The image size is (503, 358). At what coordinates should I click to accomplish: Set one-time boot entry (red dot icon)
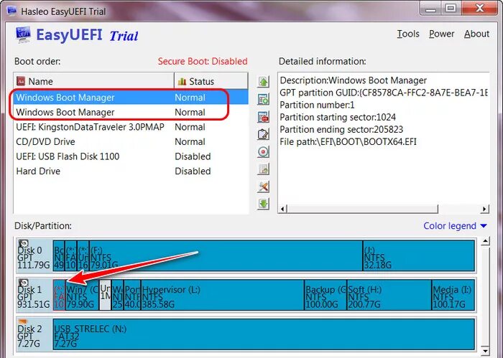(x=263, y=151)
